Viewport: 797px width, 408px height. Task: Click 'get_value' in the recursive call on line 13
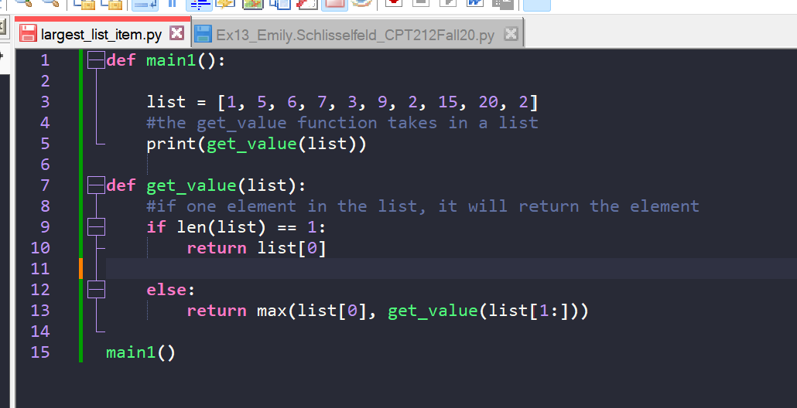pyautogui.click(x=433, y=311)
